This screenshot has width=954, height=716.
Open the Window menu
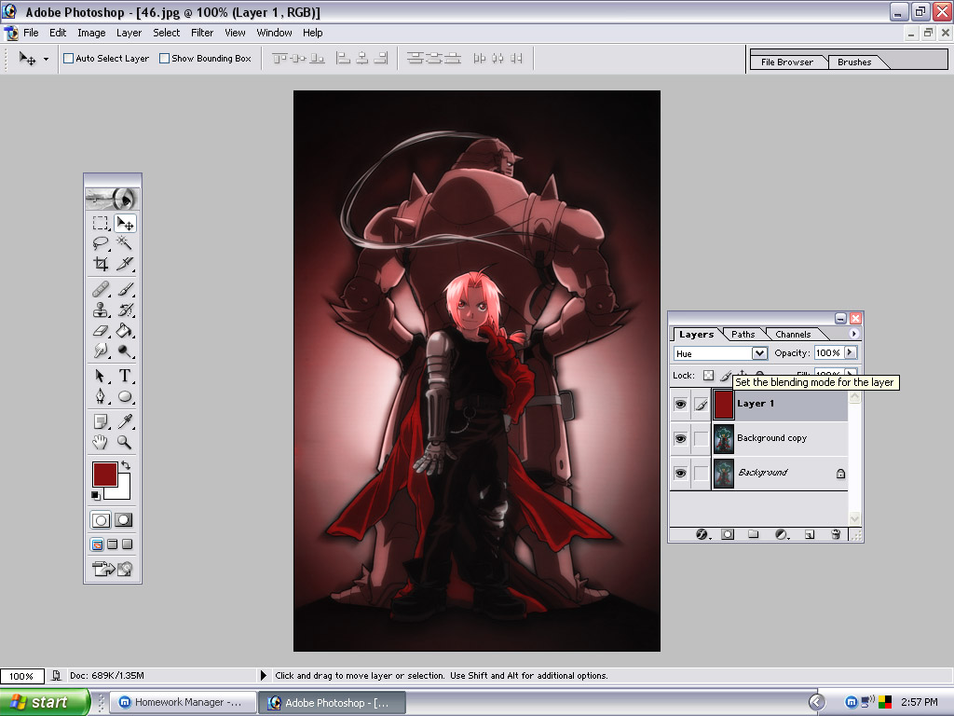[x=274, y=33]
